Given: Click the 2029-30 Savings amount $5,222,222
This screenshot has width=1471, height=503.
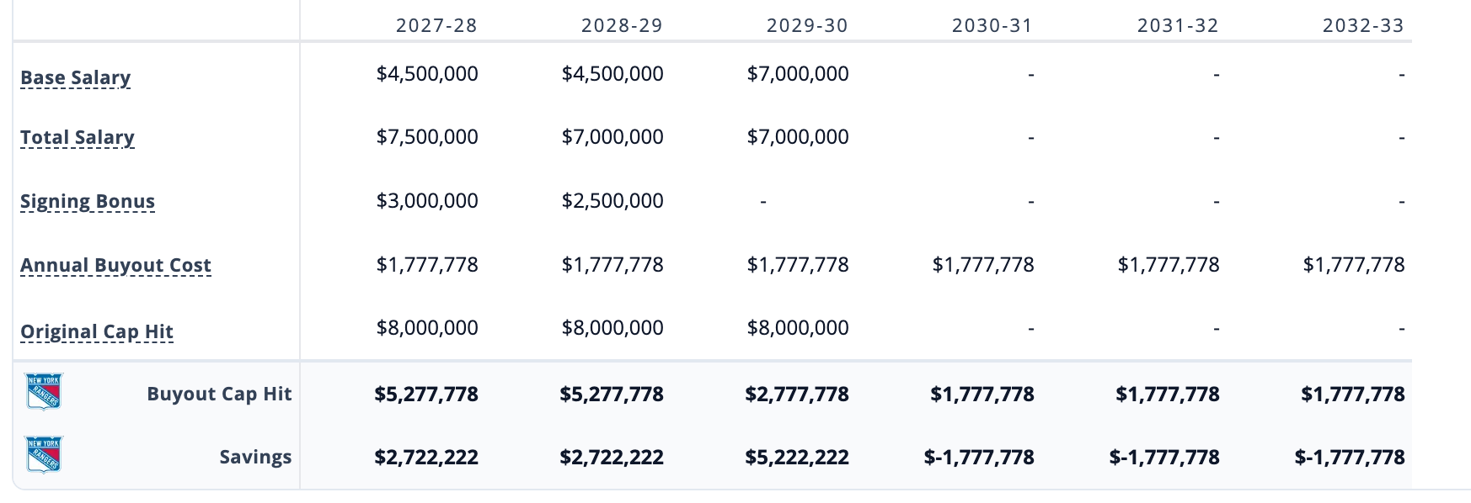Looking at the screenshot, I should click(x=797, y=457).
